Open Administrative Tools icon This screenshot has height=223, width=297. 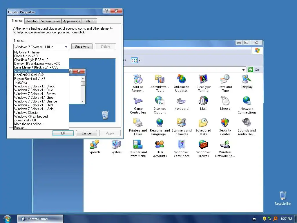(160, 83)
